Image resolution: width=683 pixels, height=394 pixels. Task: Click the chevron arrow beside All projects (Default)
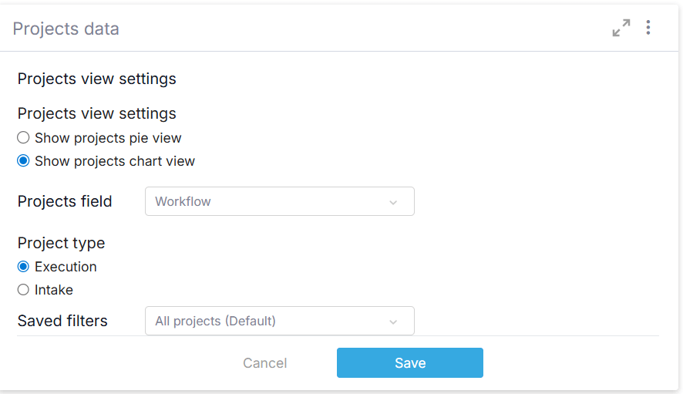click(393, 322)
